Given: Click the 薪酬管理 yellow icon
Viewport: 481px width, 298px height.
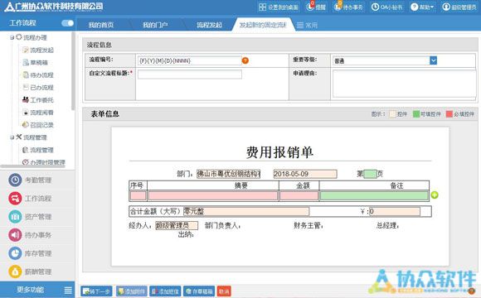Looking at the screenshot, I should pos(15,272).
